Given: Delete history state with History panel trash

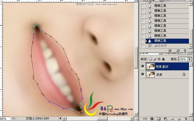Looking at the screenshot, I should coord(185,50).
